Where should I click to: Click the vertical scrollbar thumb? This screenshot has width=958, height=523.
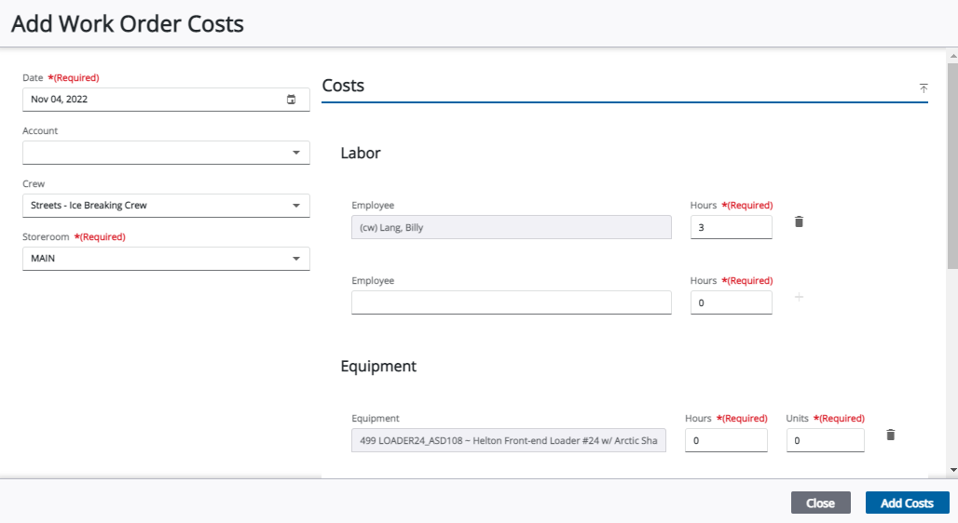click(x=952, y=165)
